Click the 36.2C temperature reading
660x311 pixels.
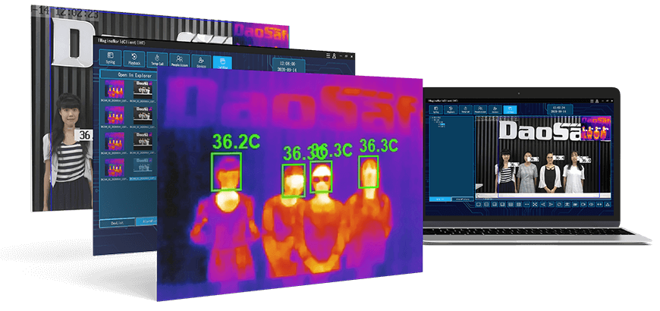[x=236, y=142]
